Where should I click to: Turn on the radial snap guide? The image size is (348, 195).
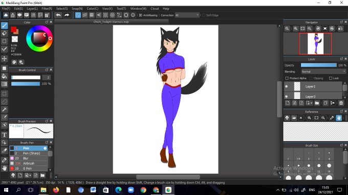[x=105, y=15]
